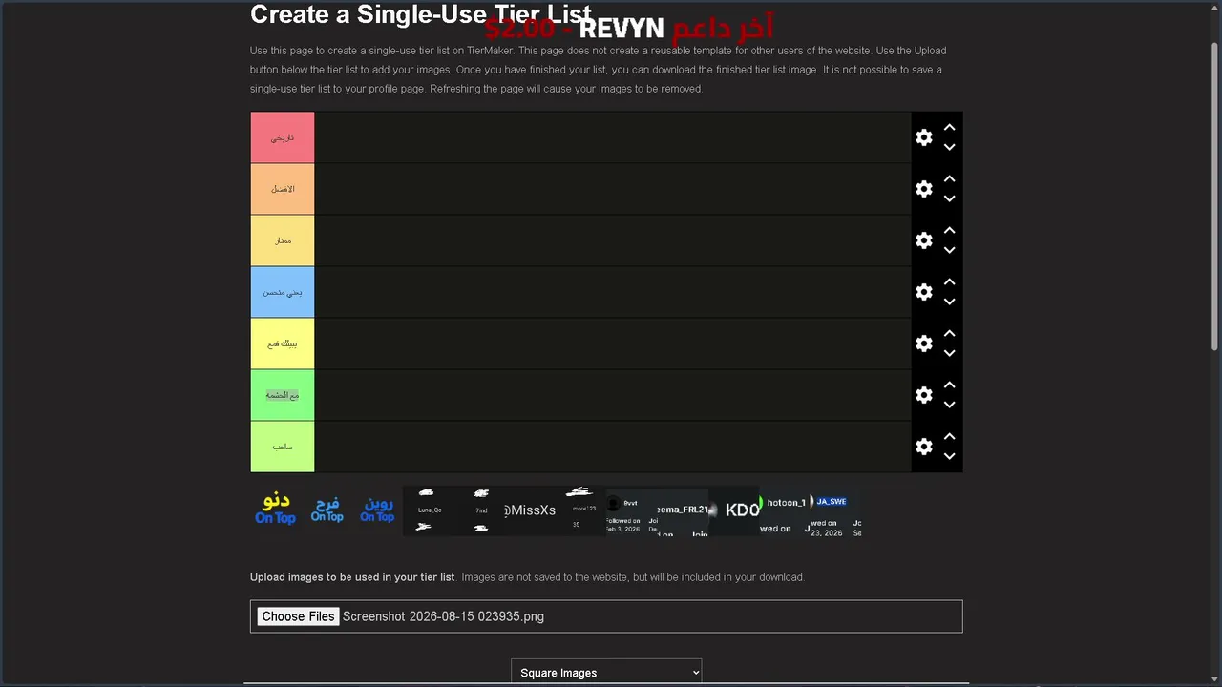Image resolution: width=1222 pixels, height=687 pixels.
Task: Move the blue tier up with its arrow
Action: tap(949, 281)
